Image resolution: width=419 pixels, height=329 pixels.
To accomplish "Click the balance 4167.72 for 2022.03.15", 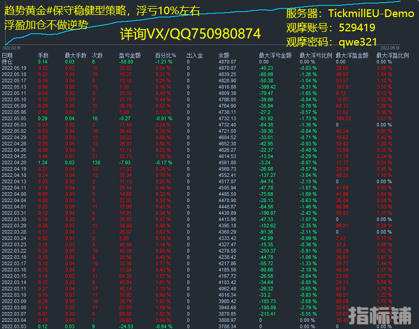I will [x=227, y=276].
